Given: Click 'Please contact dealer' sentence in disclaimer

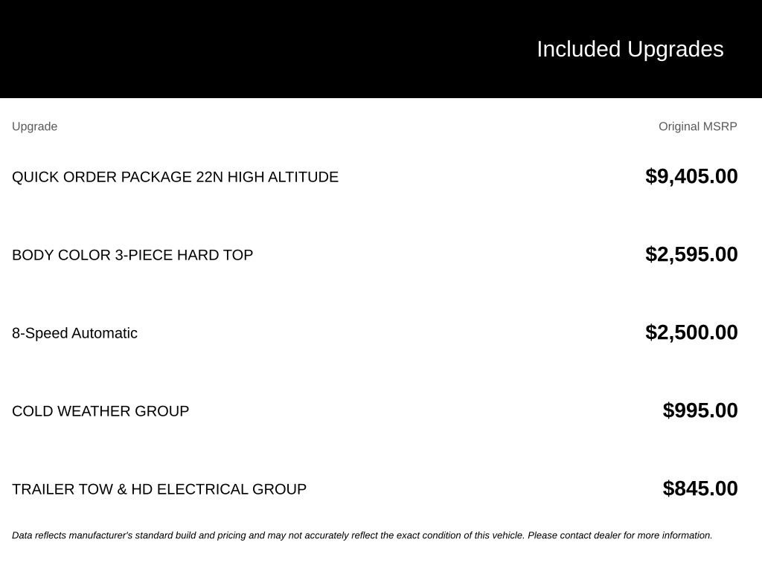Looking at the screenshot, I should click(x=620, y=535).
